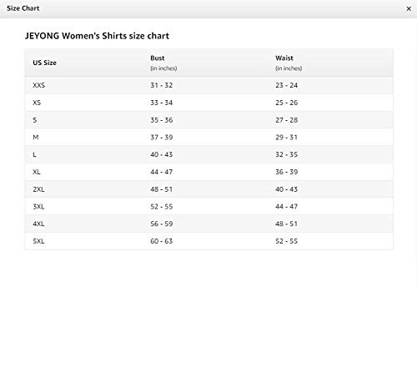Click waist measurement 23 - 24
417x382 pixels.
tap(287, 85)
